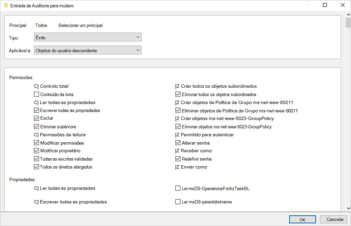This screenshot has height=226, width=351.
Task: Uncheck Escrever todas as propriedades under Permissões
Action: [x=37, y=110]
